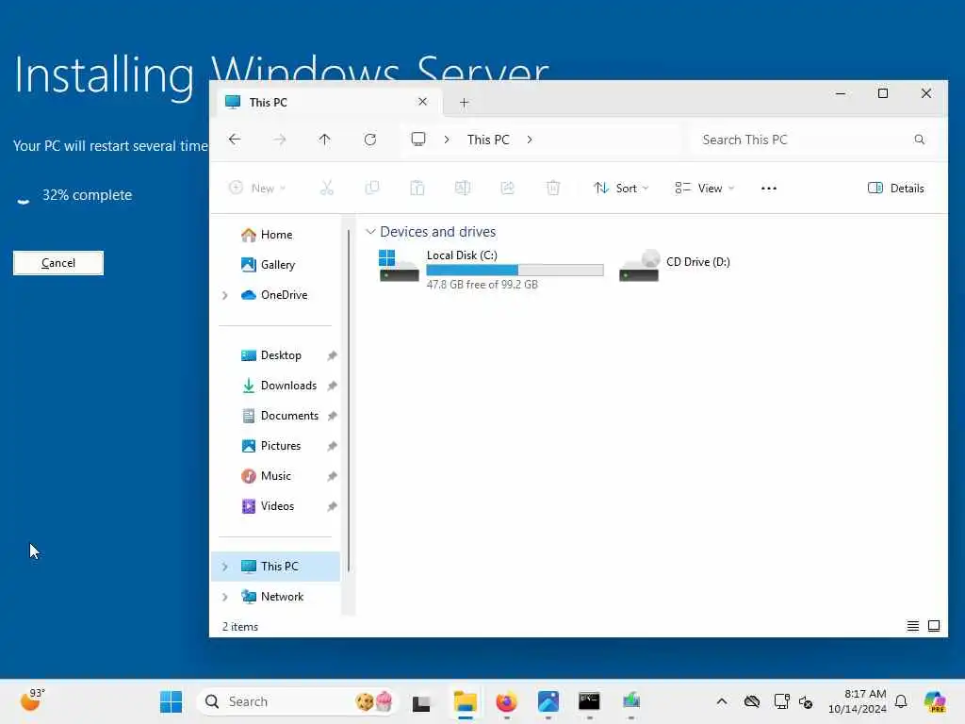Click the search magnifier in Search This PC
This screenshot has width=965, height=724.
pyautogui.click(x=919, y=140)
